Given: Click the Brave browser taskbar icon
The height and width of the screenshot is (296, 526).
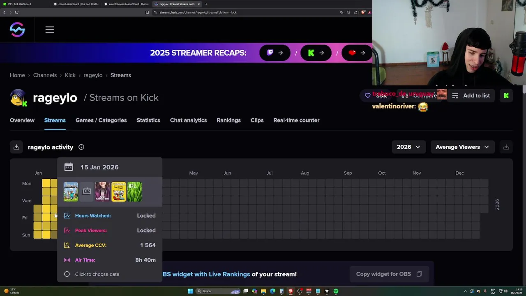Looking at the screenshot, I should point(291,291).
